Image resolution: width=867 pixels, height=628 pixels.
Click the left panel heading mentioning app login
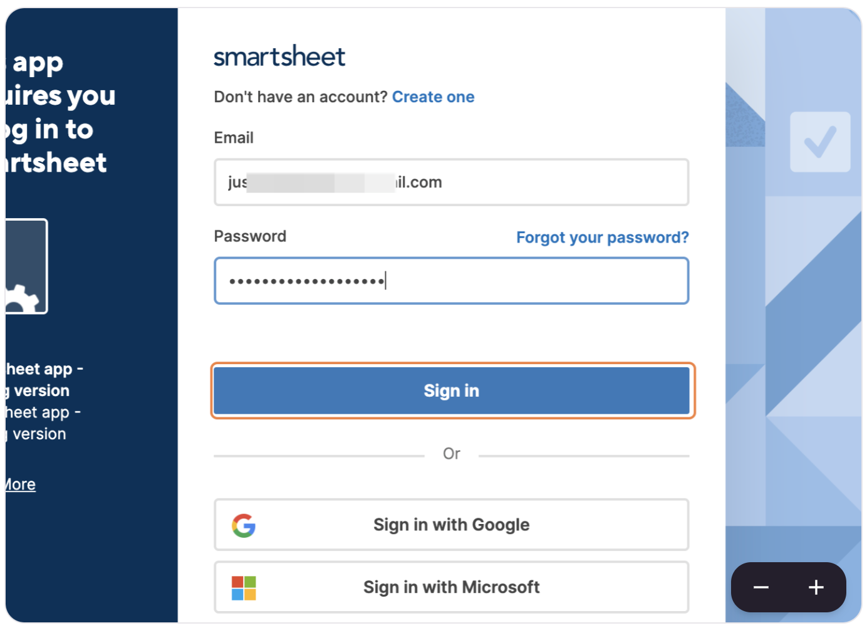tap(61, 113)
